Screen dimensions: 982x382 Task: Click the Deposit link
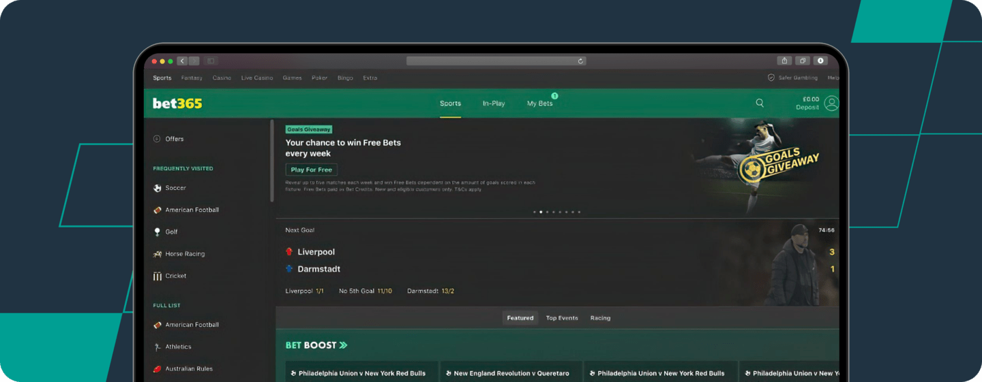point(807,108)
